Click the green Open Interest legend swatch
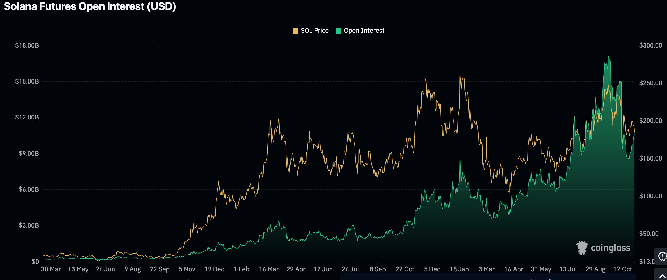667x280 pixels. (339, 31)
